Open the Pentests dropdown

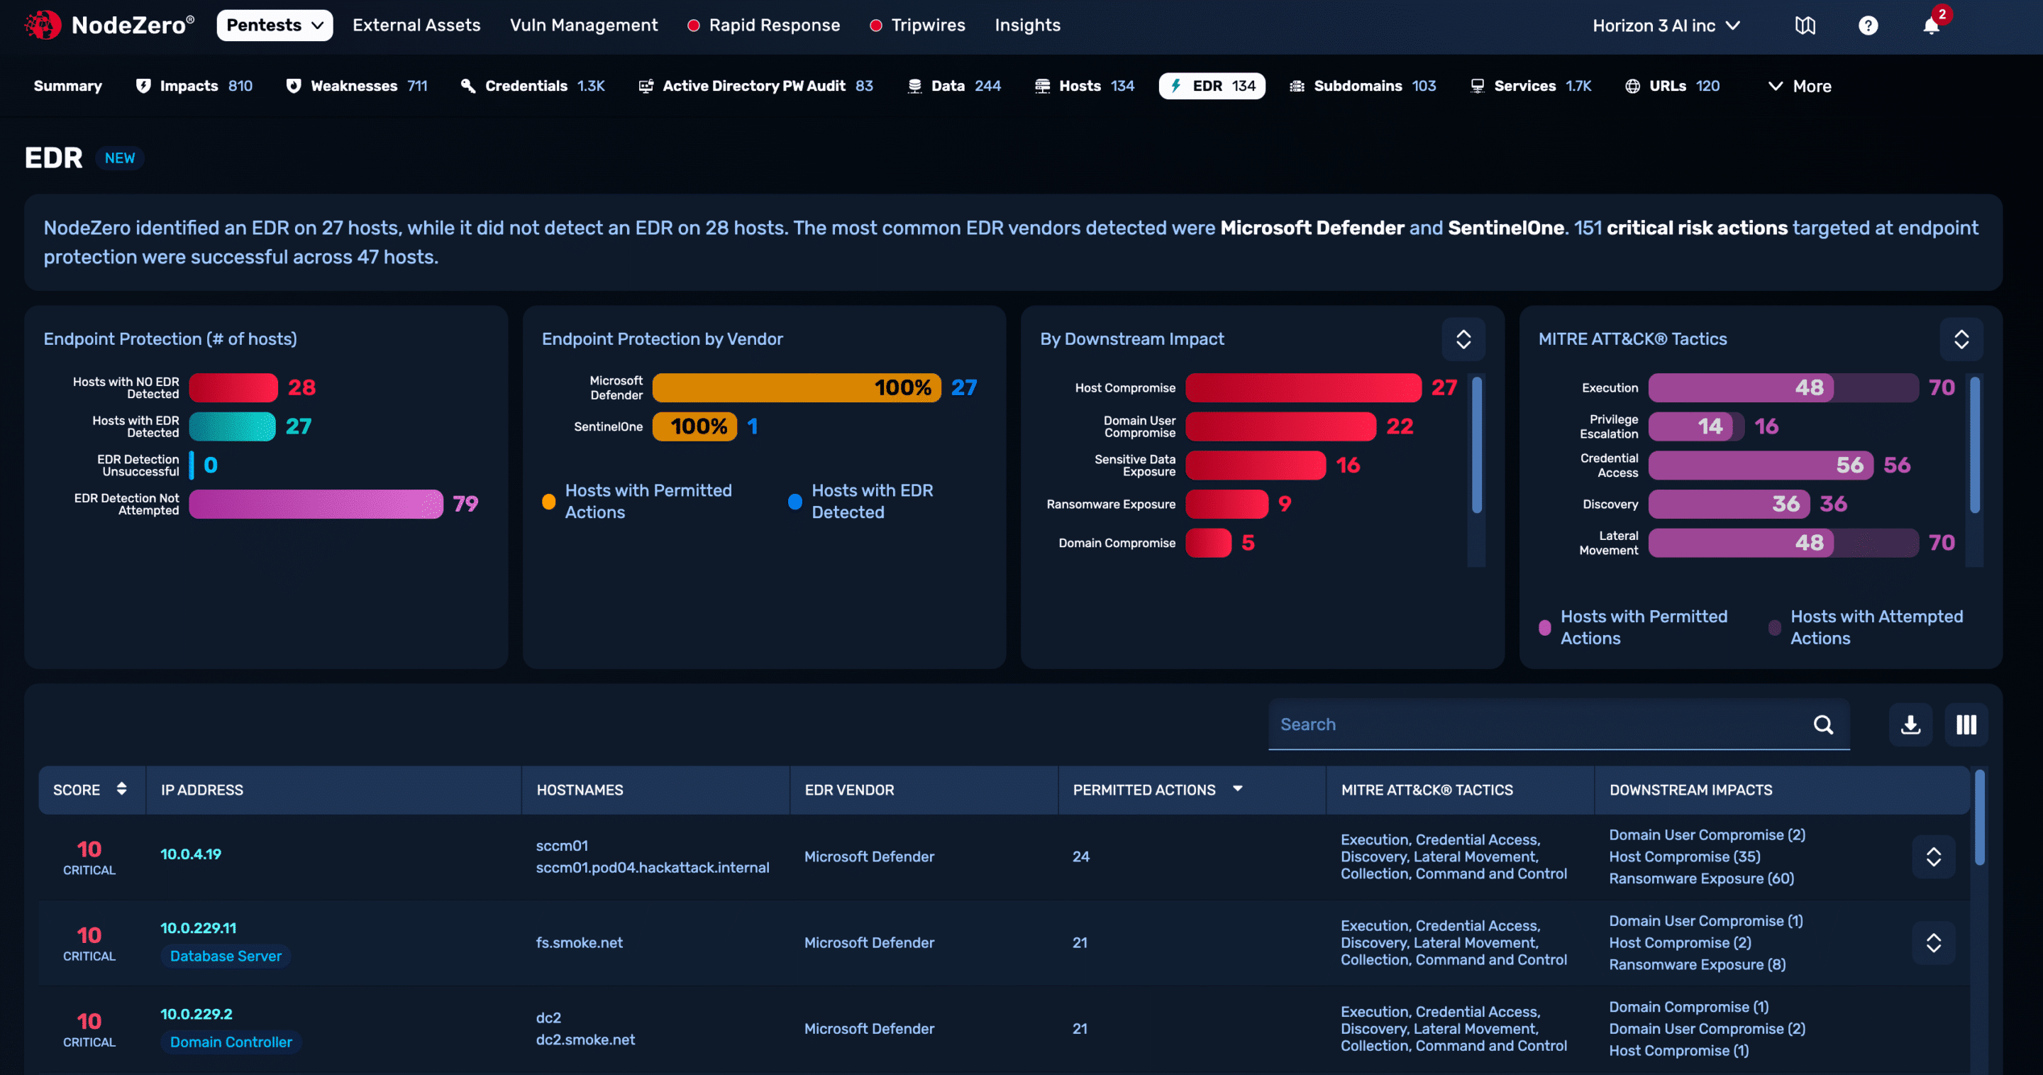coord(275,26)
